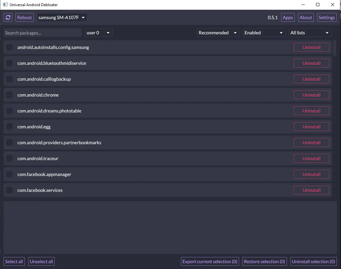Open the About page
Image resolution: width=341 pixels, height=269 pixels.
(305, 18)
